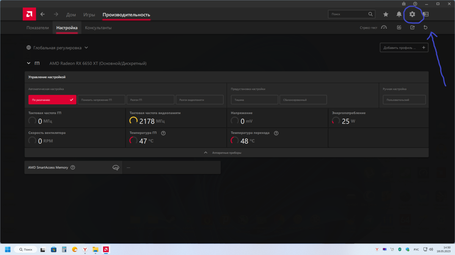Open Windows Start button
The image size is (455, 255).
click(8, 249)
